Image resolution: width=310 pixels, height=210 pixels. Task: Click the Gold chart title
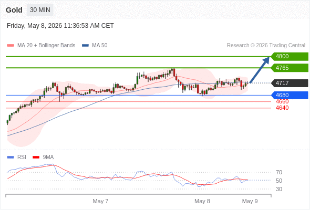click(x=14, y=10)
